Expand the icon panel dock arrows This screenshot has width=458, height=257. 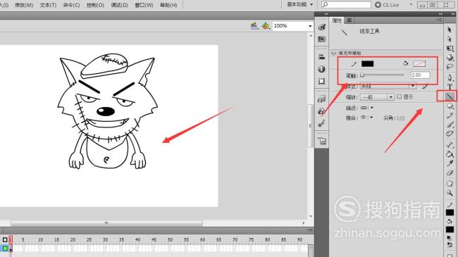click(326, 13)
